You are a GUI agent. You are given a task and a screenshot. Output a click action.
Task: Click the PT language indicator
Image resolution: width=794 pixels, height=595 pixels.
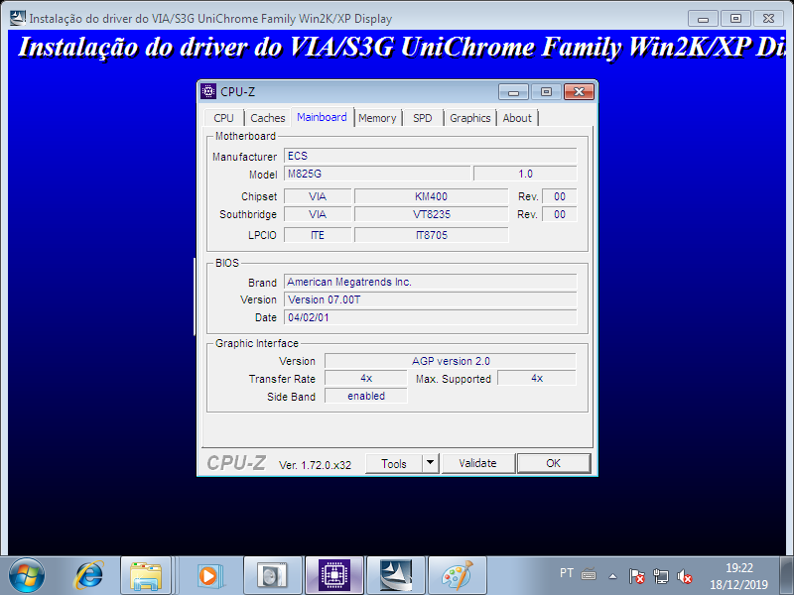point(567,573)
